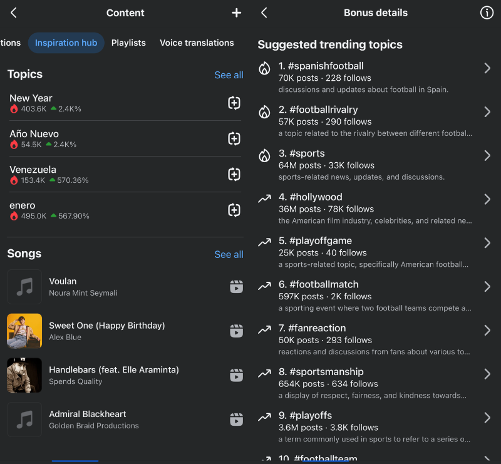Open Bonus details info icon
This screenshot has width=501, height=464.
(487, 13)
